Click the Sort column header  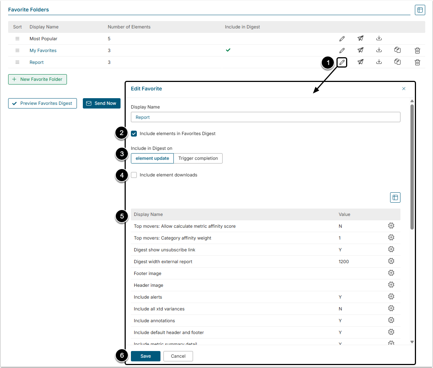(17, 27)
